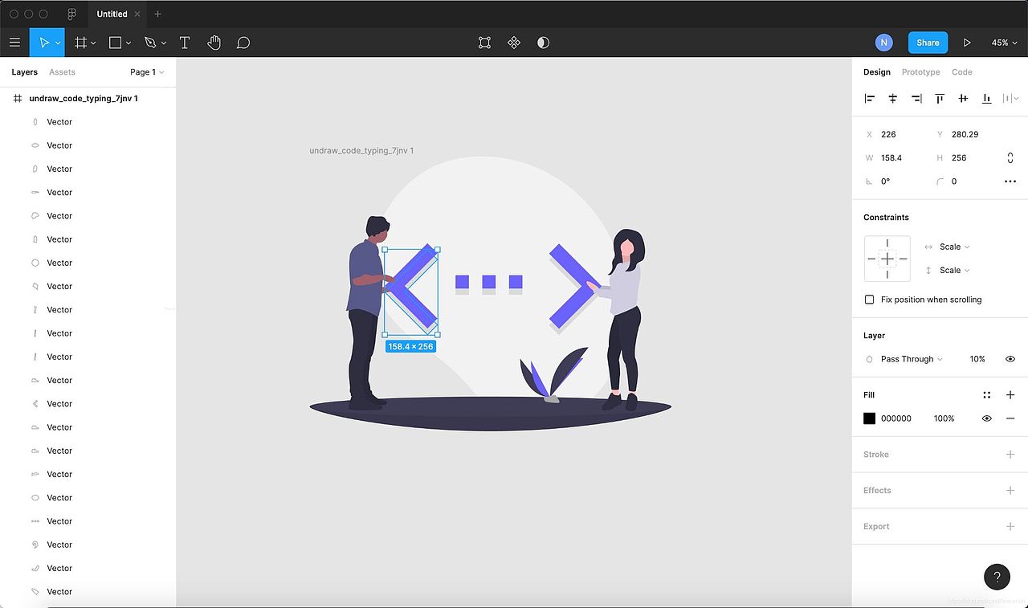This screenshot has width=1028, height=608.
Task: Select the Rectangle shape tool
Action: coord(115,43)
